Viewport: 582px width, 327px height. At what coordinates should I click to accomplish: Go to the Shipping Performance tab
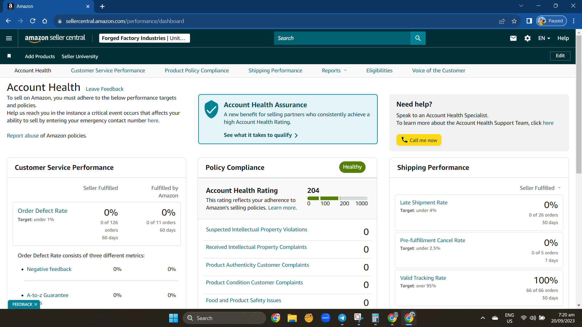275,71
